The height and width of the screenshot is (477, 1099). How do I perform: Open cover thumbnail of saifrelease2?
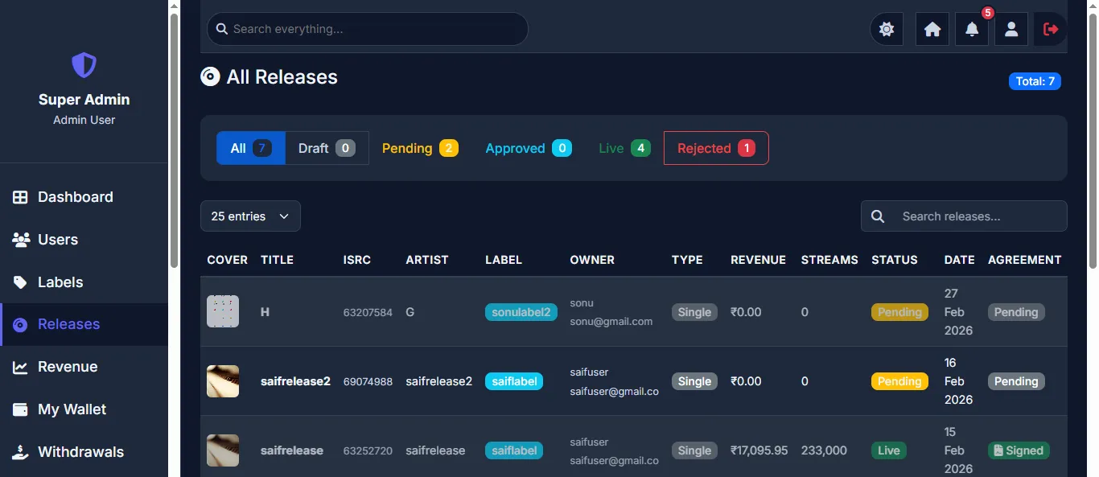tap(223, 381)
